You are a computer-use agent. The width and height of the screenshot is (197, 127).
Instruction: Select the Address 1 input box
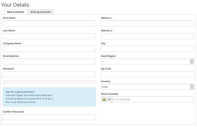pos(147,24)
